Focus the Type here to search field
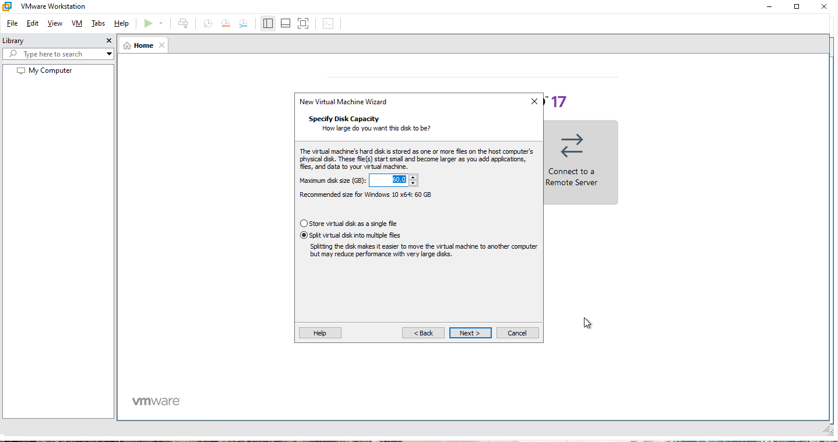Viewport: 838px width, 442px height. [x=58, y=54]
